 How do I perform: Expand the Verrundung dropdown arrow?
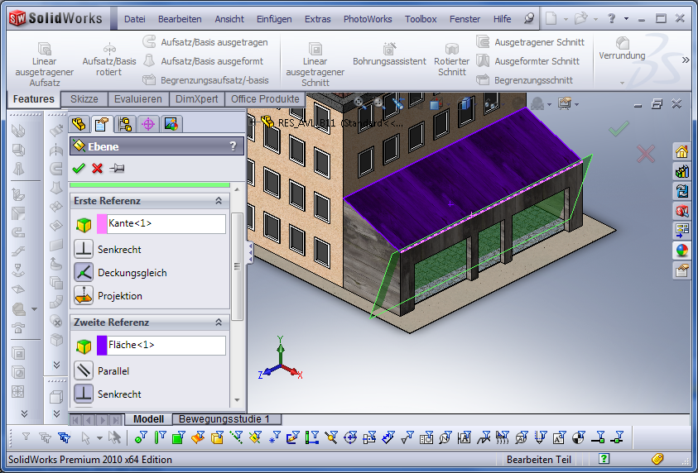coord(622,82)
